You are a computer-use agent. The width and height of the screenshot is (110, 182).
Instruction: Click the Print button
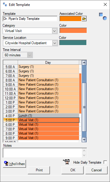[x=39, y=170]
